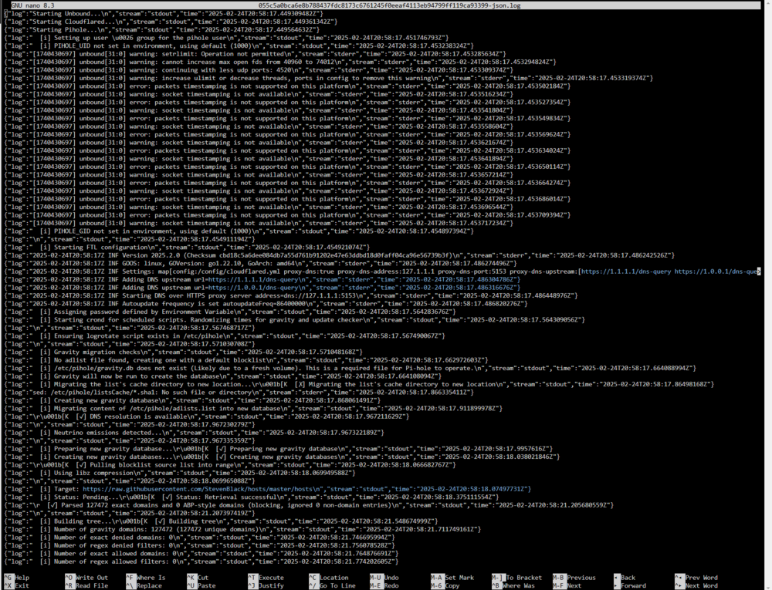Viewport: 772px width, 590px height.
Task: Click the "Neutrino emissions detected..." log line
Action: click(194, 433)
